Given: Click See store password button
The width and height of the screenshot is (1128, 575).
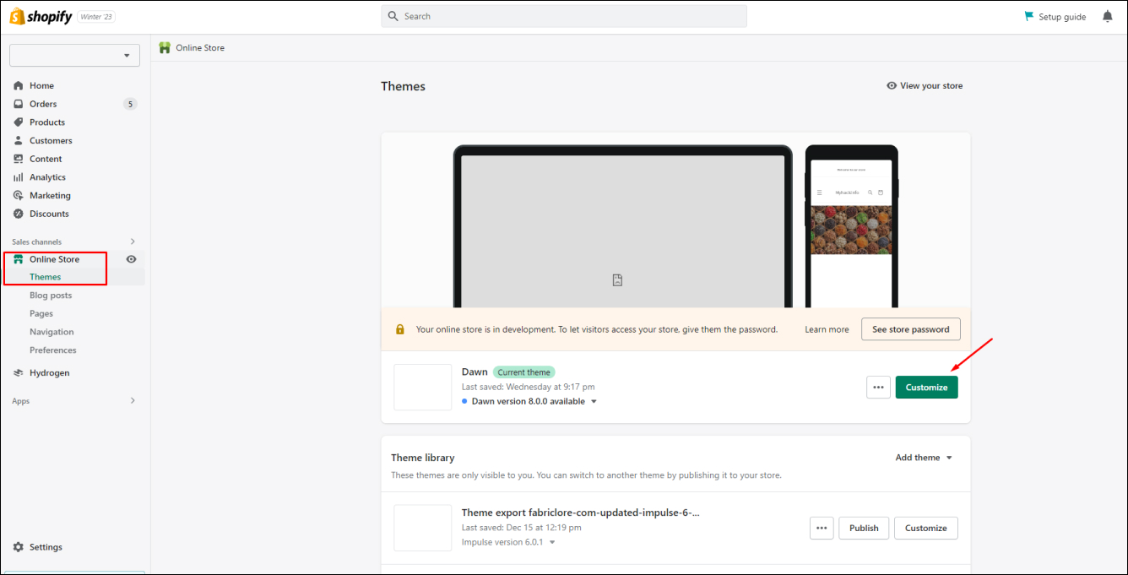Looking at the screenshot, I should tap(910, 329).
